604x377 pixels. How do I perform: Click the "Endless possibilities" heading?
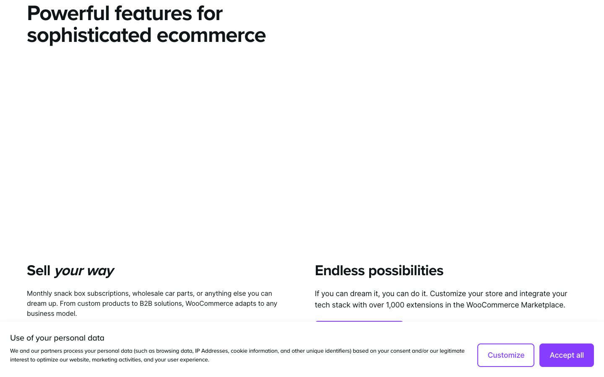coord(379,271)
